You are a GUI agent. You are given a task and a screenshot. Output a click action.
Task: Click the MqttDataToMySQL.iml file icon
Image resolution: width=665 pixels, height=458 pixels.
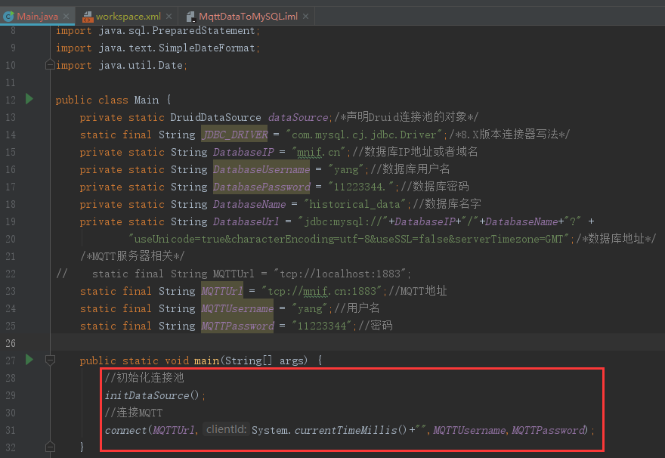click(x=190, y=17)
